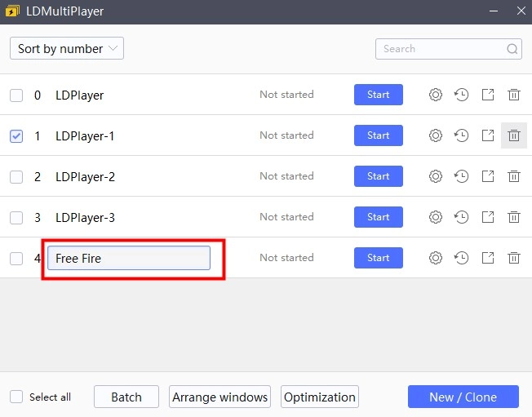Viewport: 532px width, 417px height.
Task: Open the Optimization button
Action: tap(320, 397)
